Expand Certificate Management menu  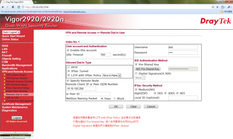[16, 104]
